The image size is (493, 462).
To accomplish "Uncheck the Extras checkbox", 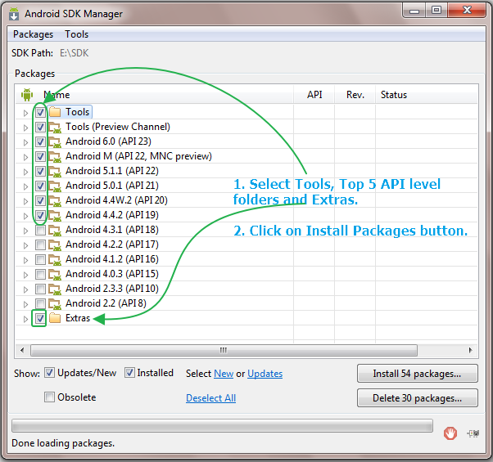I will tap(40, 318).
